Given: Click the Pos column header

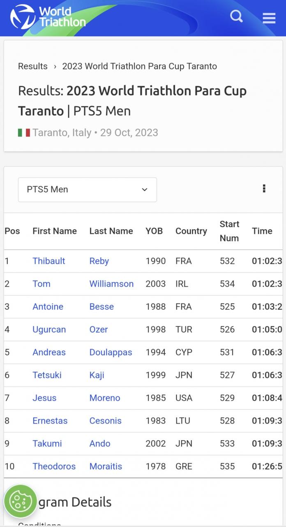Looking at the screenshot, I should point(12,231).
